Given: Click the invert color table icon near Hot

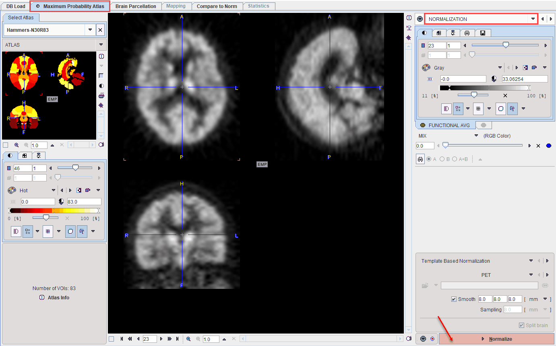Looking at the screenshot, I should coord(79,190).
